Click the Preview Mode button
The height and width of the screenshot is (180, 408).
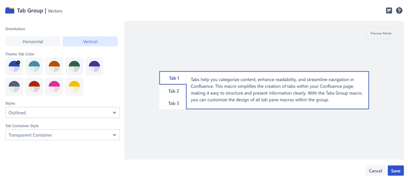pos(381,33)
